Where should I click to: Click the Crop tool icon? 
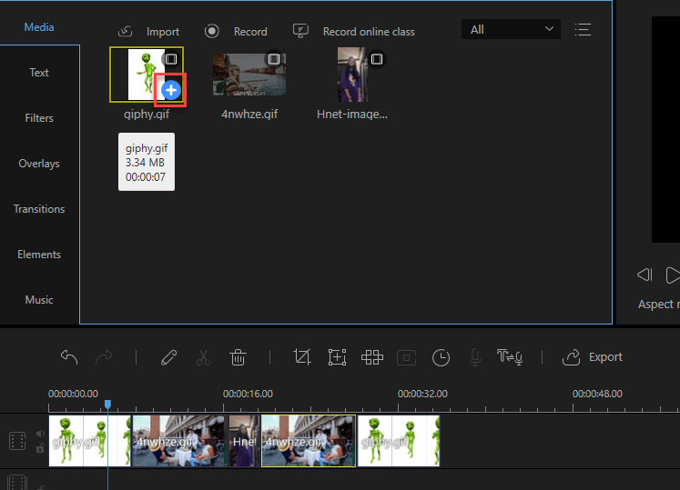coord(302,357)
